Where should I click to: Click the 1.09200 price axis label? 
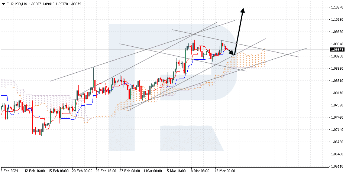click(337, 56)
